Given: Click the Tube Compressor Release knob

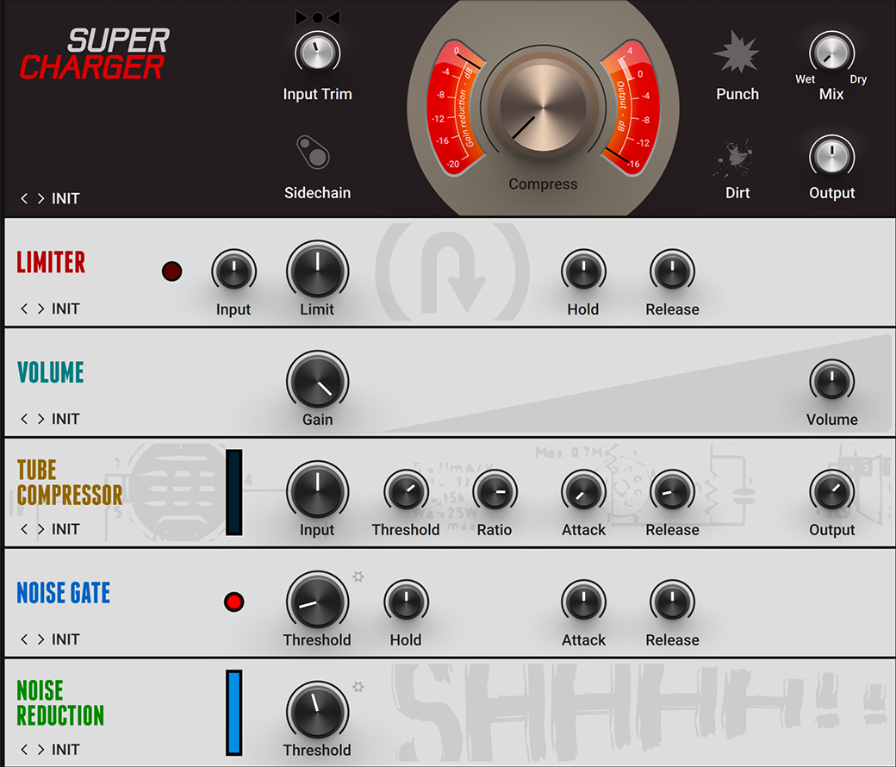Looking at the screenshot, I should click(673, 491).
